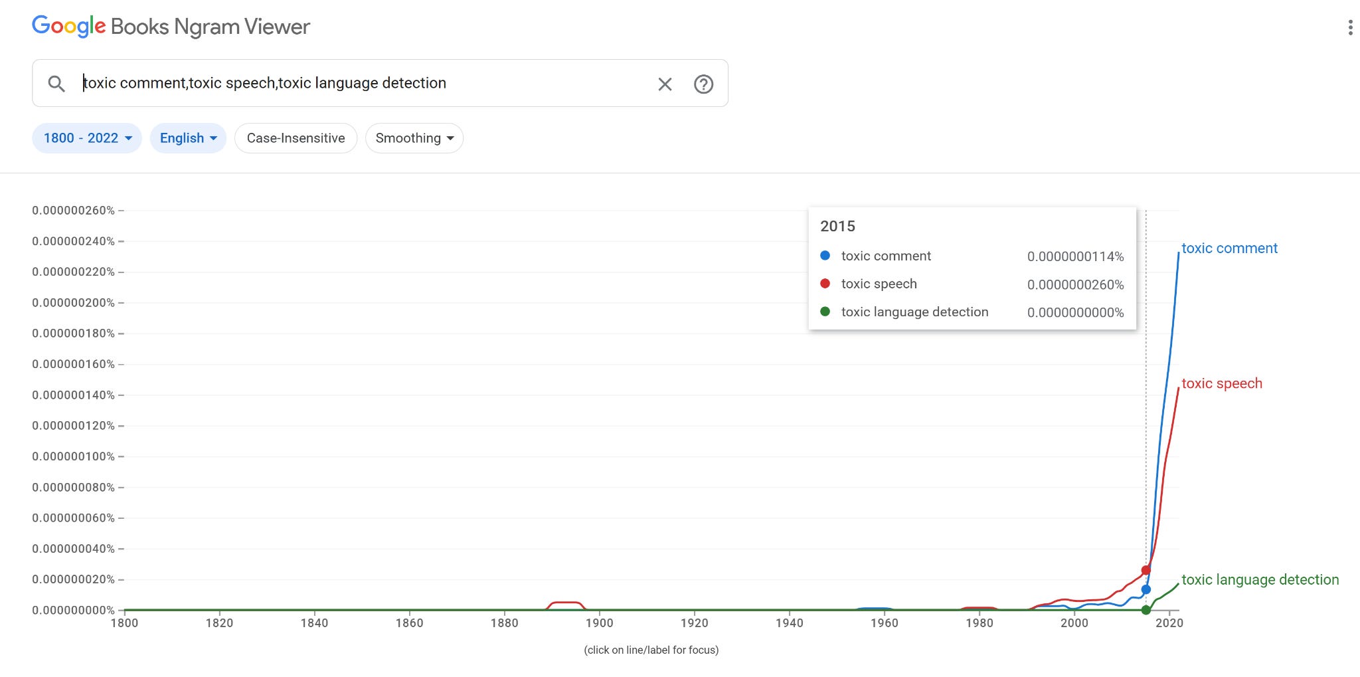Open the 1800 - 2022 year range dropdown
Screen dimensions: 1360x677
[x=87, y=138]
